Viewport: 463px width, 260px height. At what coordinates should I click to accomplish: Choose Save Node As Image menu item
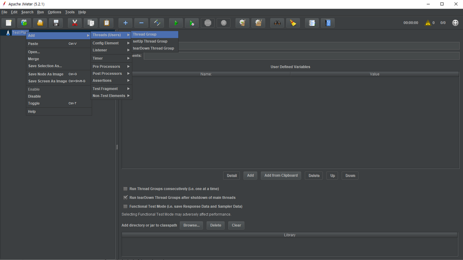coord(59,74)
